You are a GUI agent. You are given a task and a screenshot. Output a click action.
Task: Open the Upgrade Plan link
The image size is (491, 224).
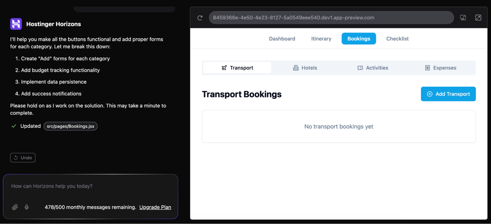point(155,207)
